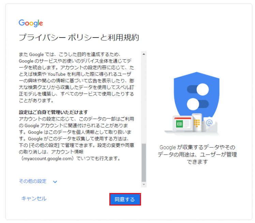Click the empty scrollbar track above the thumb
The image size is (255, 223).
tap(144, 100)
